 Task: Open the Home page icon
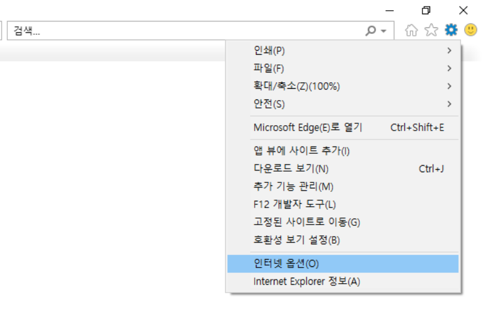click(411, 30)
